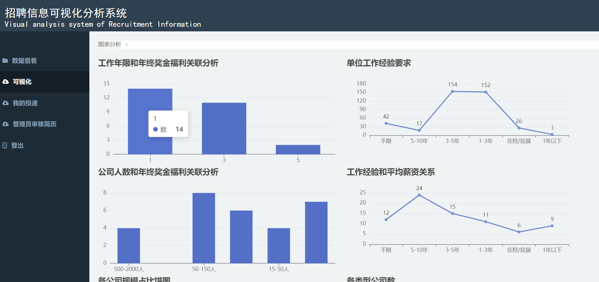Click the 500-2000人 bar in 公司人数 chart
This screenshot has width=599, height=282.
pos(129,245)
